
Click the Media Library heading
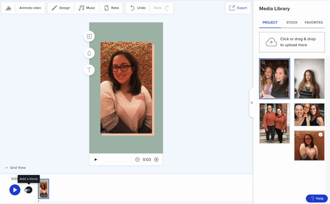(274, 9)
